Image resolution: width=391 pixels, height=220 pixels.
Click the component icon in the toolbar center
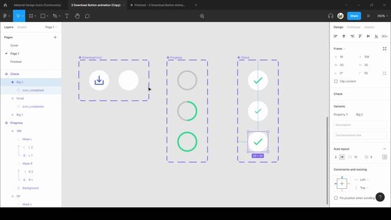pyautogui.click(x=202, y=16)
